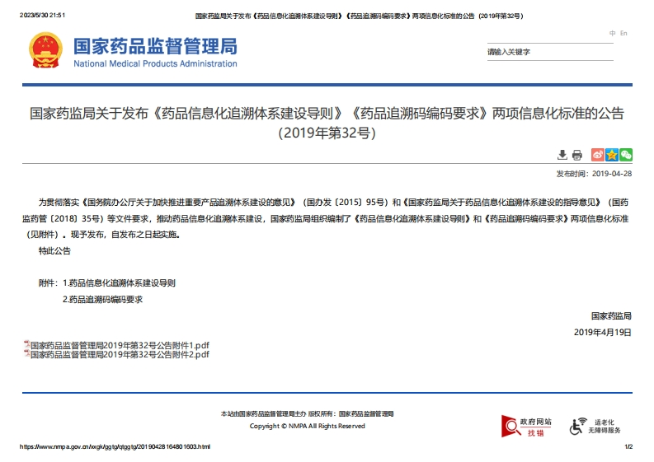The height and width of the screenshot is (462, 654).
Task: Share to QZone via star icon
Action: 611,155
